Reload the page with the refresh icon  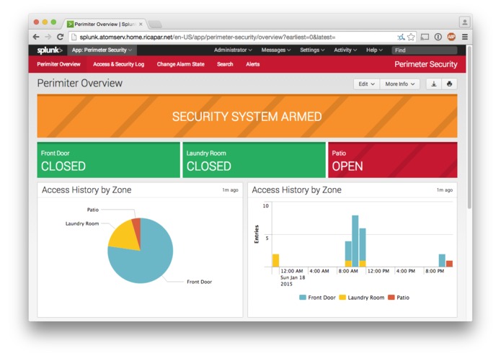point(60,37)
